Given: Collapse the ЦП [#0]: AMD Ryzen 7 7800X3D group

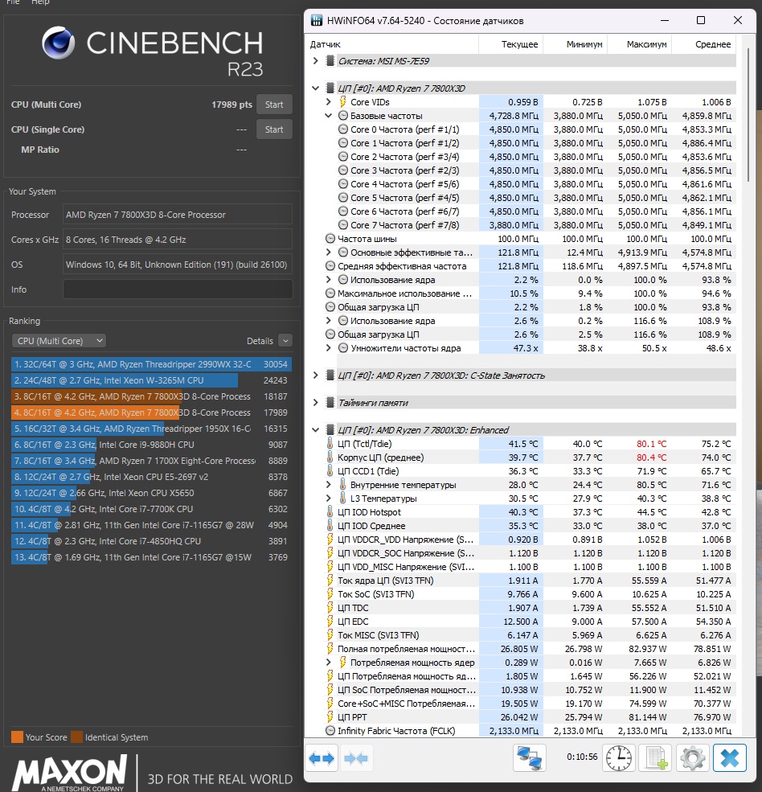Looking at the screenshot, I should pos(315,88).
